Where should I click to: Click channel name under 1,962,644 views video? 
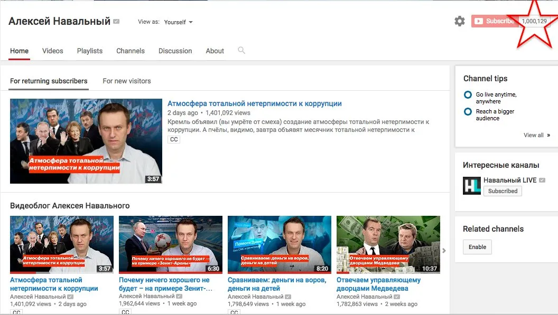(x=146, y=296)
